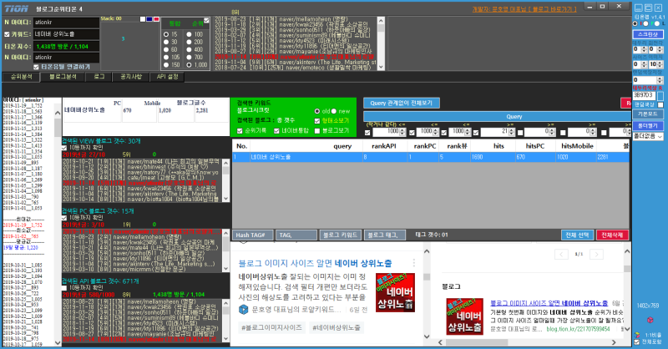Image resolution: width=668 pixels, height=349 pixels.
Task: Toggle the 티온유틸 연결하기 checkbox
Action: click(36, 67)
